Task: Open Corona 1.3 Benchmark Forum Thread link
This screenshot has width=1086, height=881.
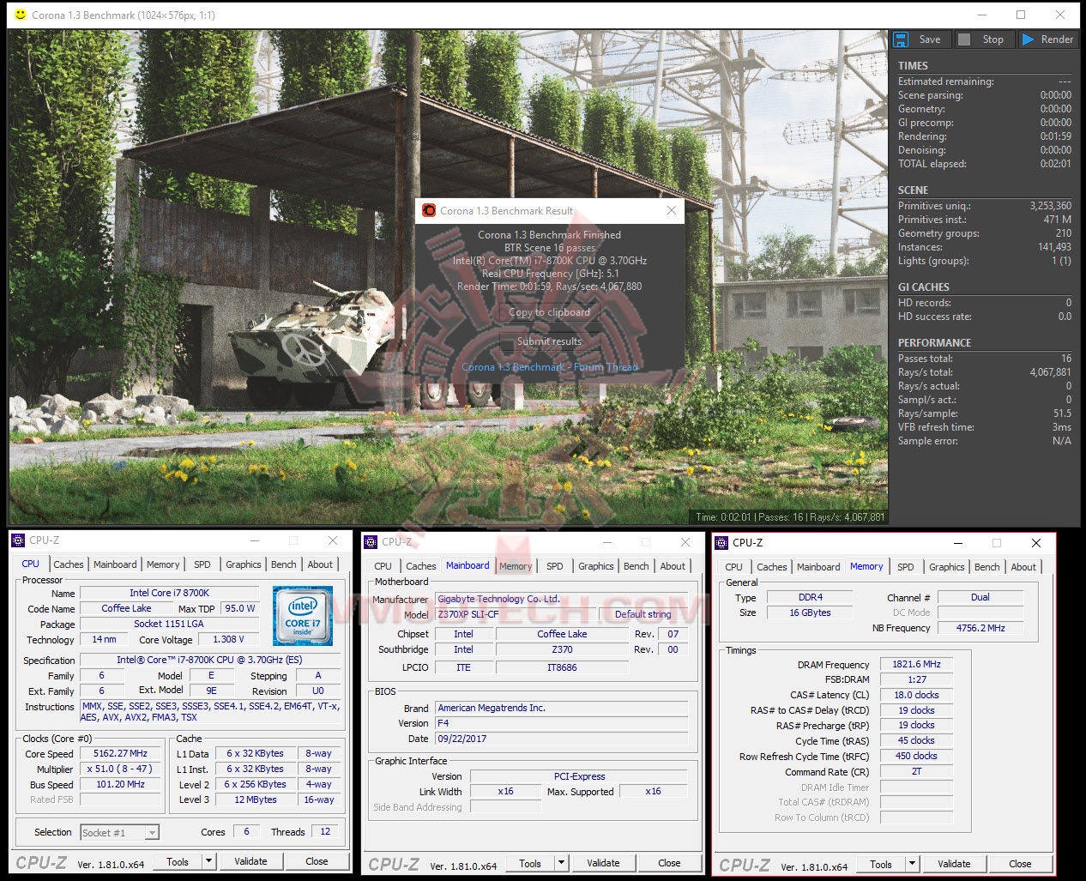Action: pyautogui.click(x=550, y=366)
